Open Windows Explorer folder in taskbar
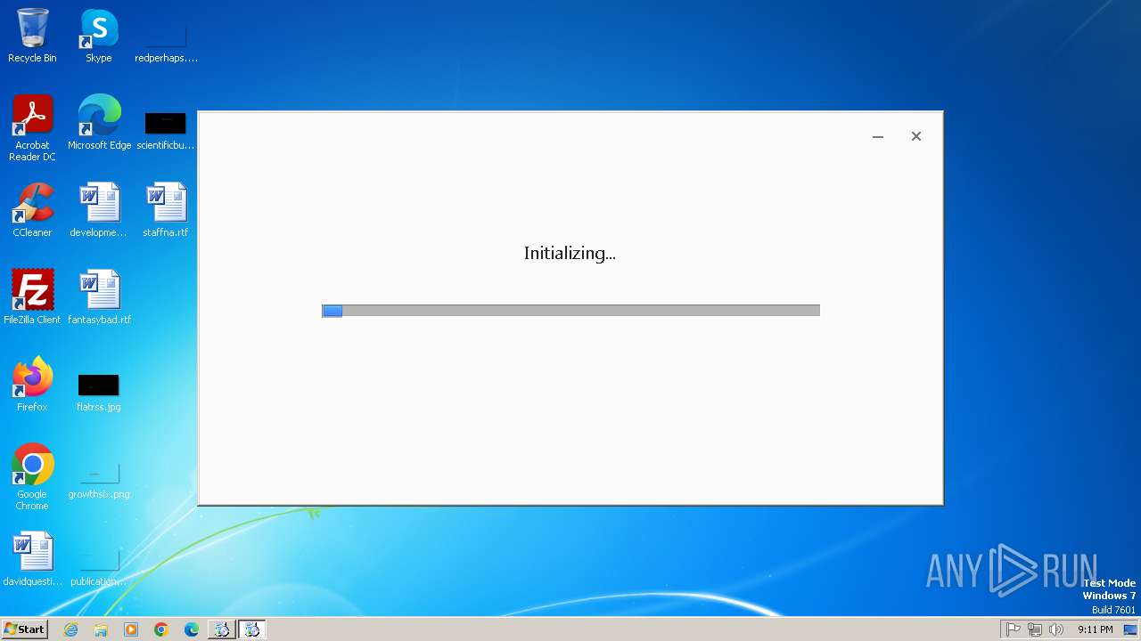The height and width of the screenshot is (641, 1141). tap(101, 629)
